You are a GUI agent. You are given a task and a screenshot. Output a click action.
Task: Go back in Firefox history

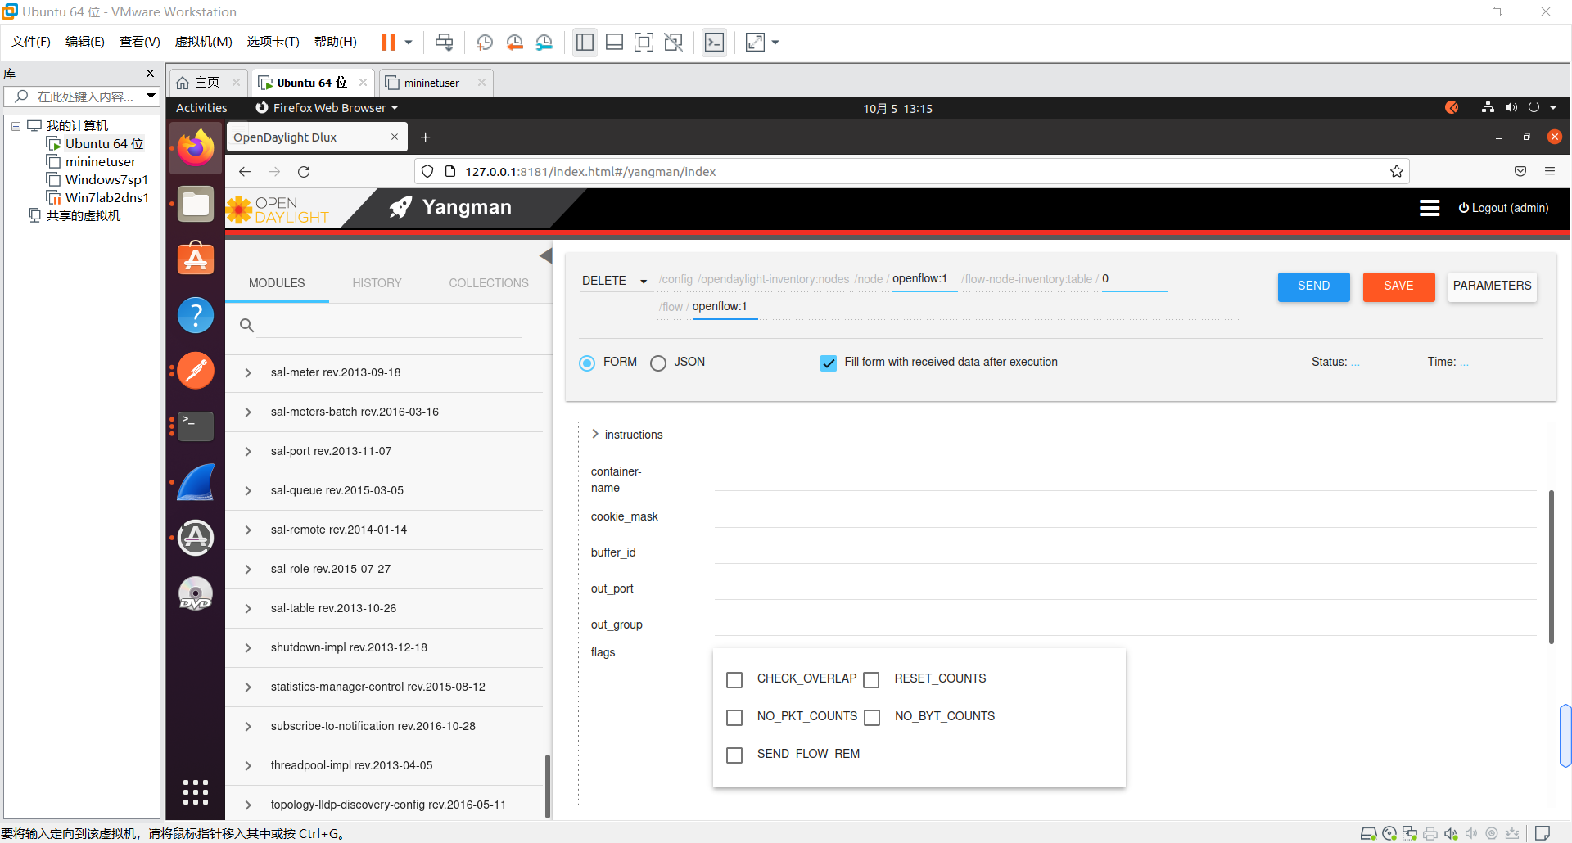[245, 172]
